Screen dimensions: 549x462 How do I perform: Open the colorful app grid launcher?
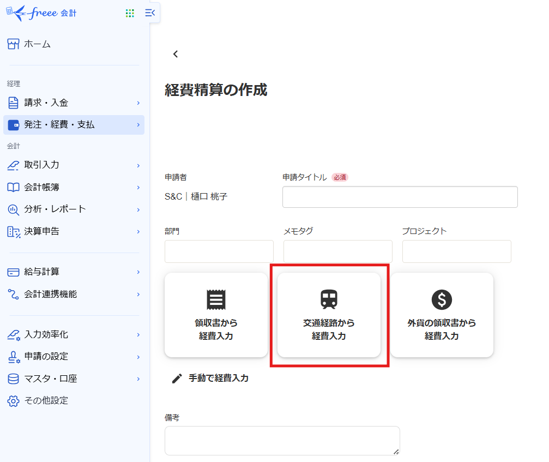click(x=130, y=13)
